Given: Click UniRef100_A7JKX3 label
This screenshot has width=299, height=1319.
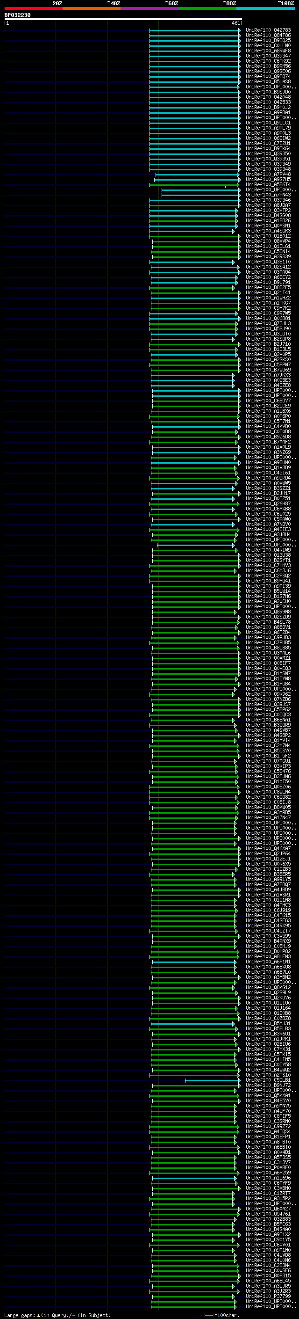Looking at the screenshot, I should coord(268,375).
